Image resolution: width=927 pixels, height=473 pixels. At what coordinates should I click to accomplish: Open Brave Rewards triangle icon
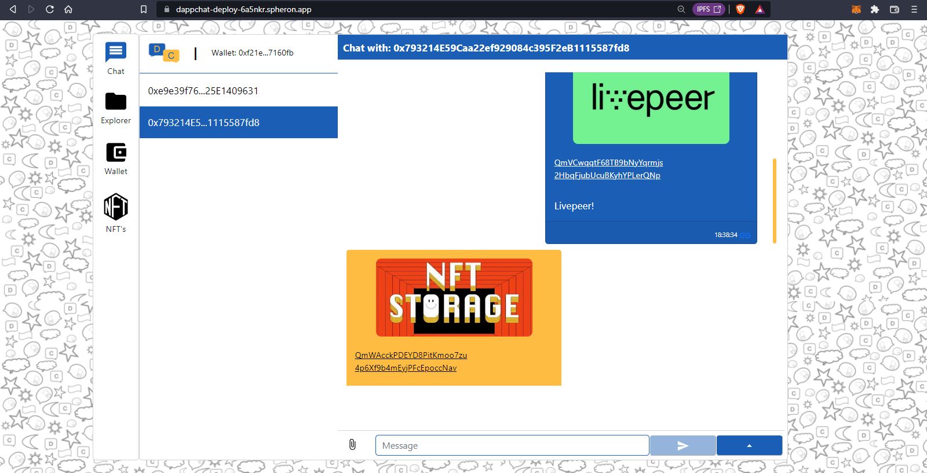pos(760,9)
